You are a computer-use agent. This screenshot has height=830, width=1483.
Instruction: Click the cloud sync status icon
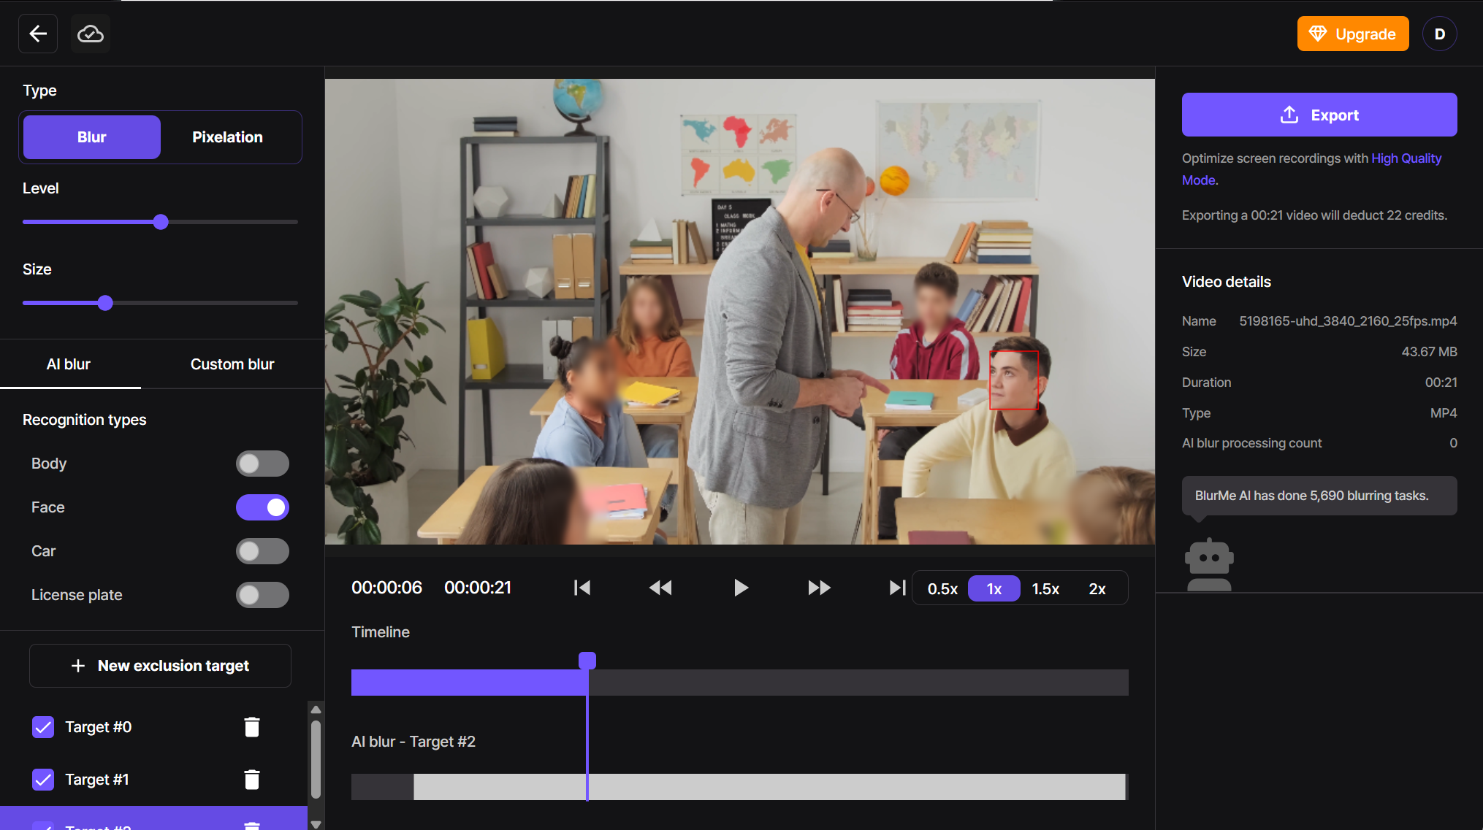pos(91,34)
